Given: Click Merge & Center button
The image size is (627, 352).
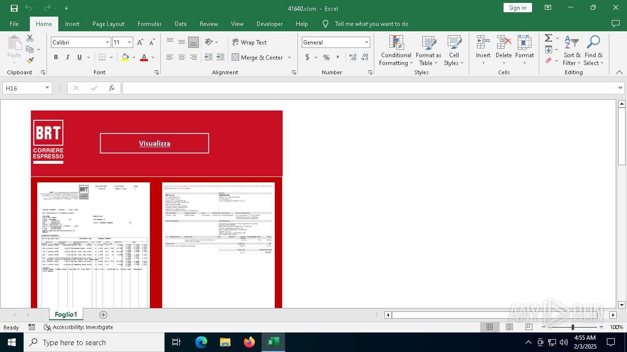Looking at the screenshot, I should tap(258, 57).
